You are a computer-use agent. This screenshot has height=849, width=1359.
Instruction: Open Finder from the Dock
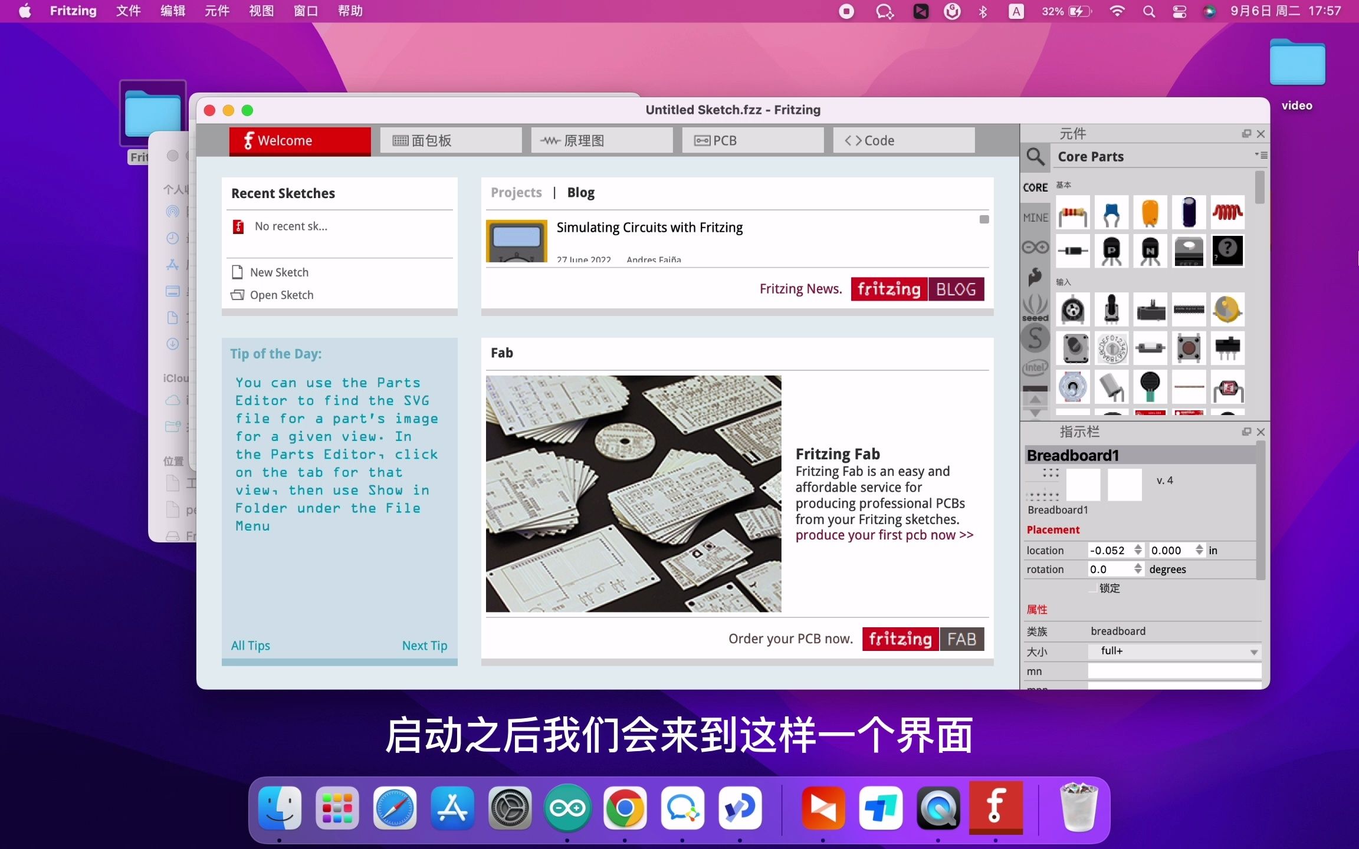tap(280, 808)
